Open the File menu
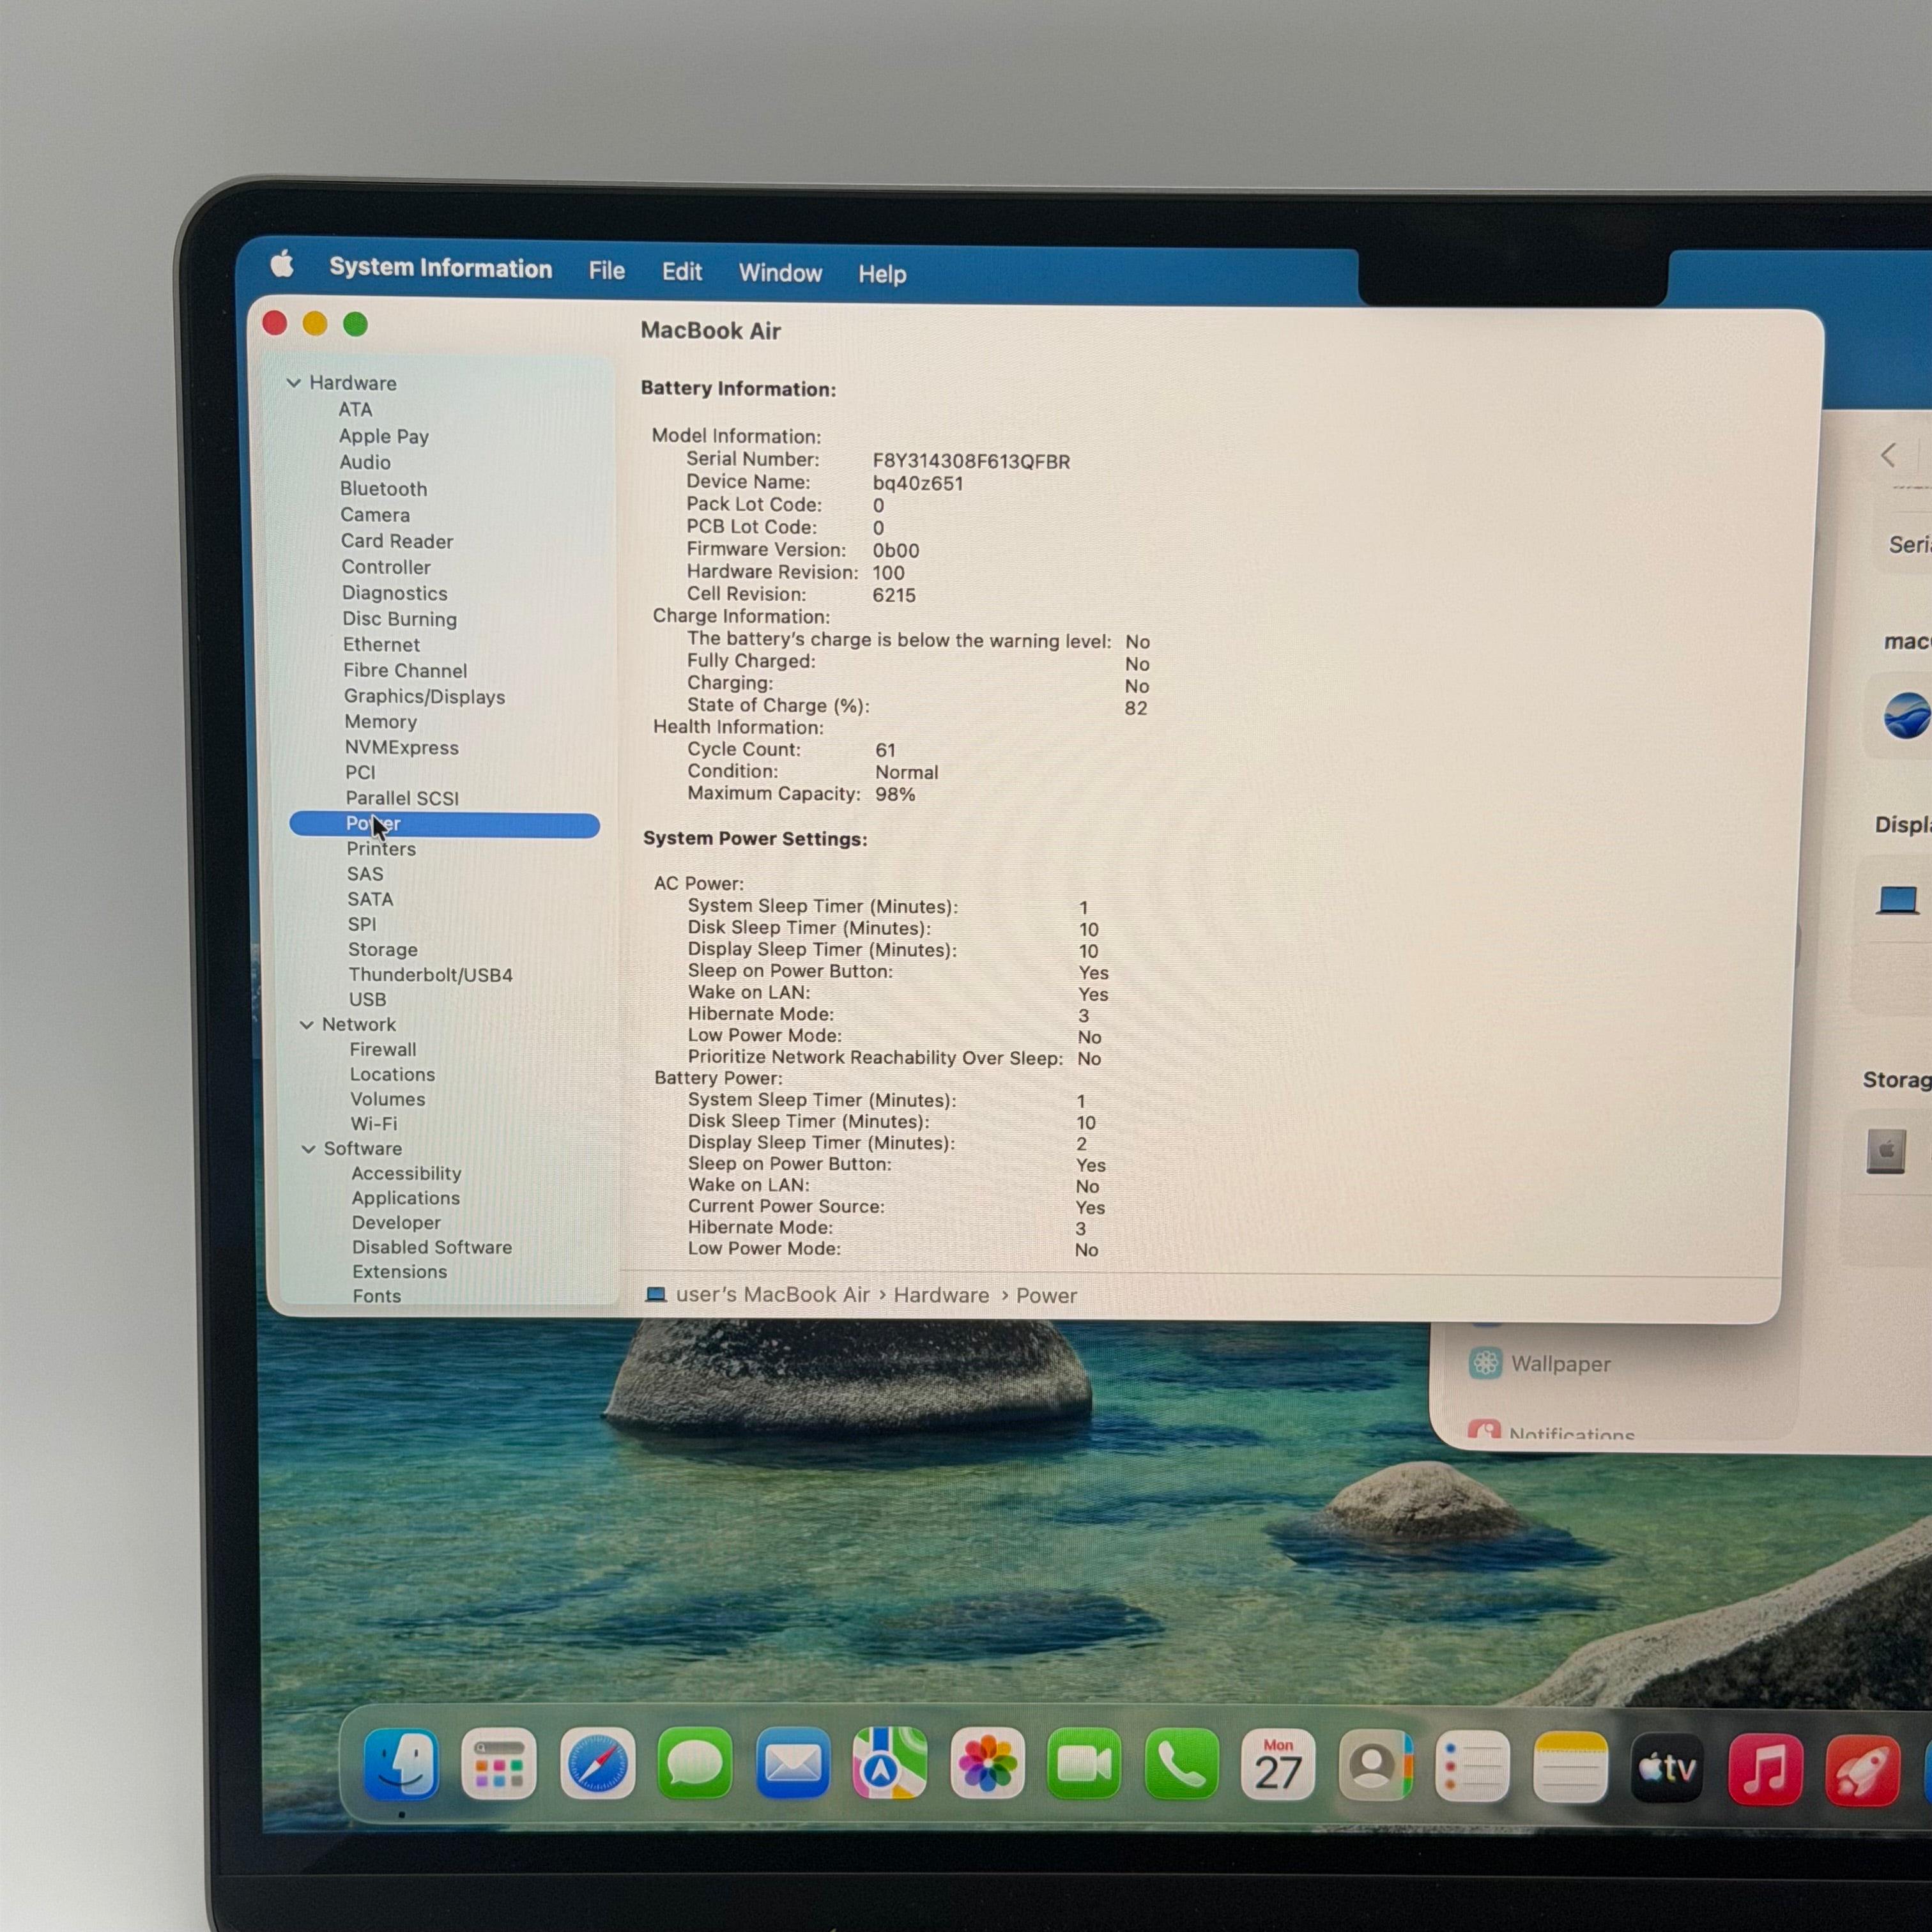Viewport: 1932px width, 1932px height. tap(607, 271)
